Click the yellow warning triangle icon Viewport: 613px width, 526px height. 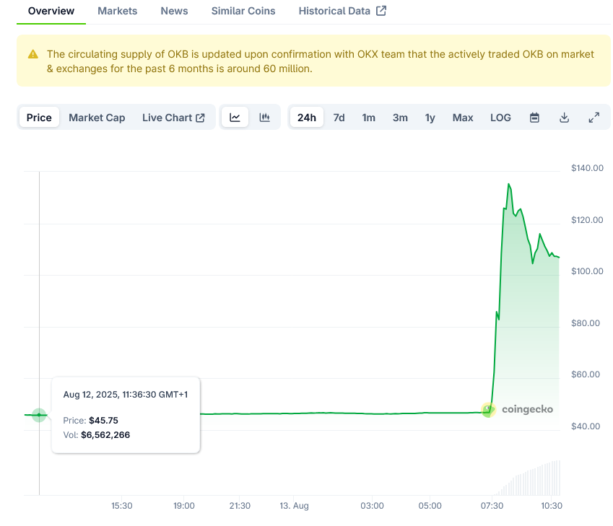click(33, 54)
